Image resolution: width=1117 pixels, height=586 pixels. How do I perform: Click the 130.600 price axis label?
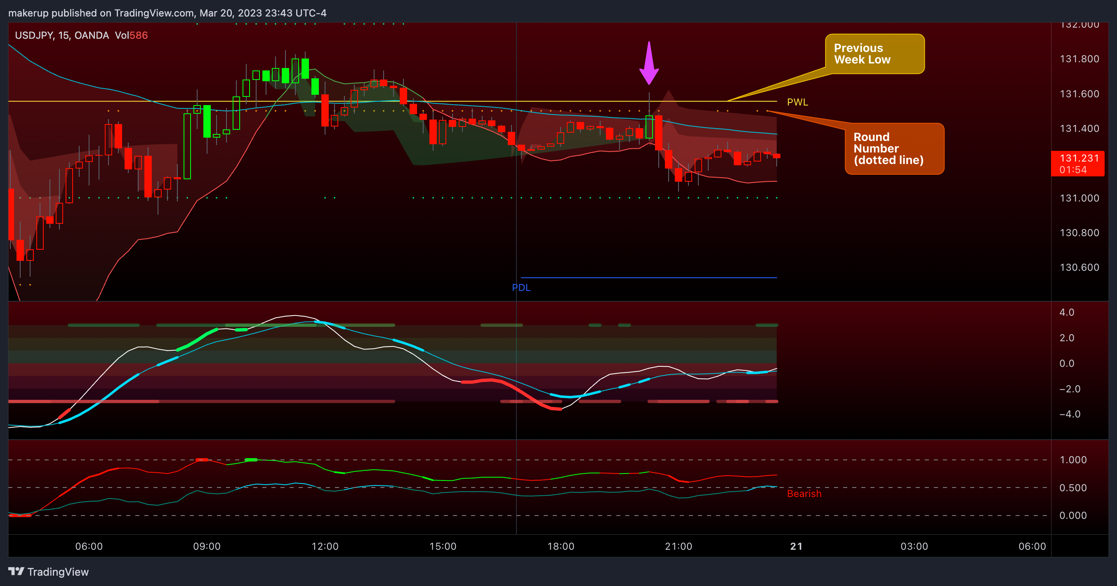(x=1079, y=268)
